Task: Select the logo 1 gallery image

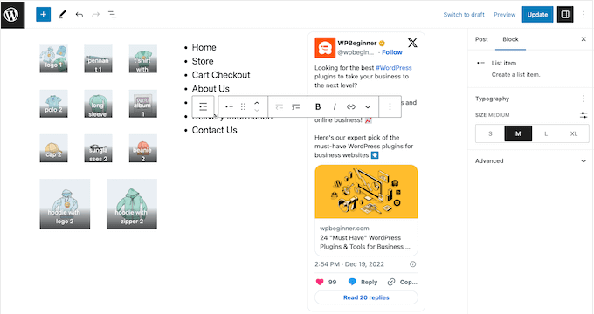Action: pyautogui.click(x=53, y=58)
